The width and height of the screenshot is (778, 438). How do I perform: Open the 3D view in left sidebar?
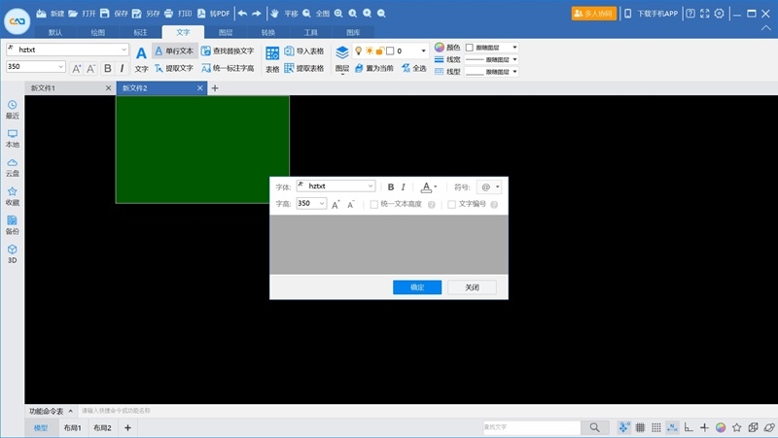click(13, 253)
